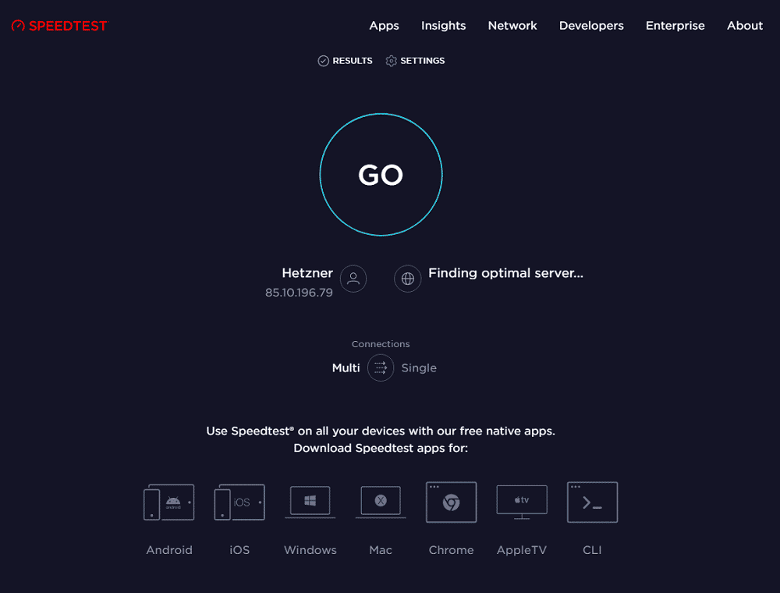Open the Settings gear panel

391,60
